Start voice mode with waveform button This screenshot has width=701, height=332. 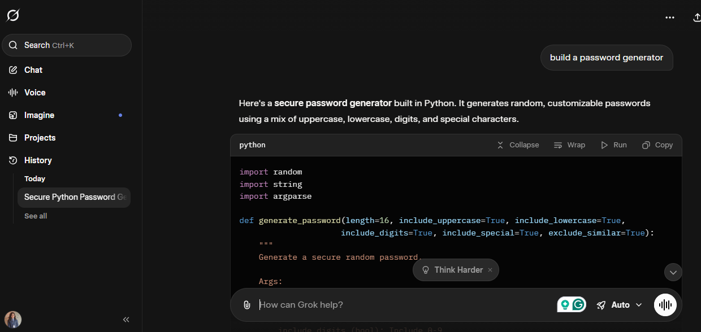pyautogui.click(x=665, y=305)
